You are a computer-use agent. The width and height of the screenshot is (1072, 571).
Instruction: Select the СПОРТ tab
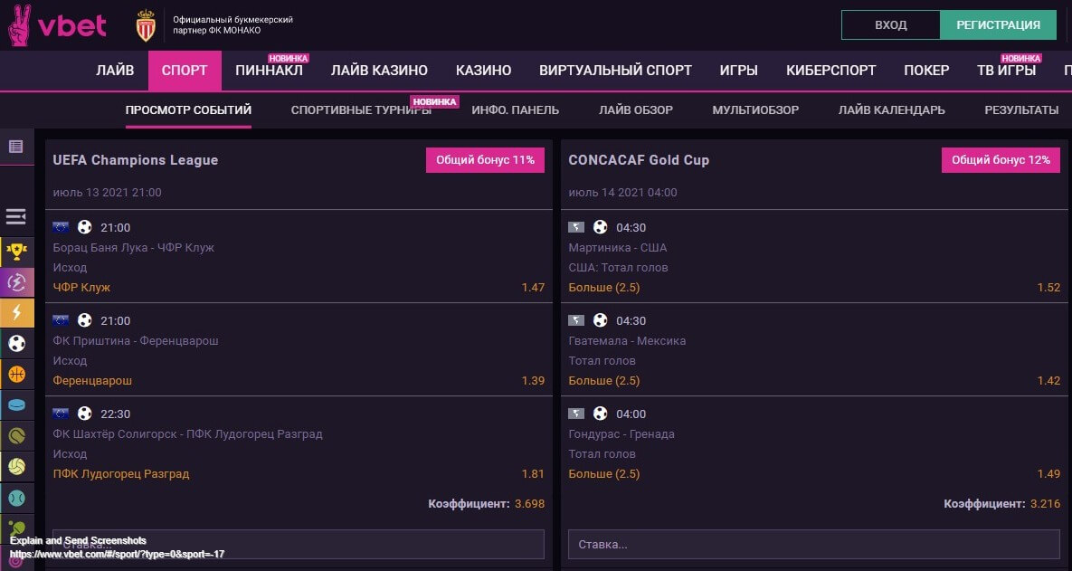tap(185, 71)
